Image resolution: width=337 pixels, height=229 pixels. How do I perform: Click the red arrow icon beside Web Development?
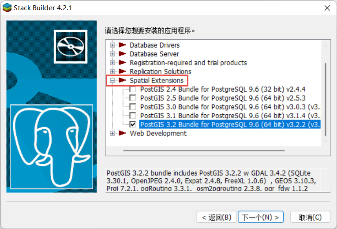click(122, 133)
